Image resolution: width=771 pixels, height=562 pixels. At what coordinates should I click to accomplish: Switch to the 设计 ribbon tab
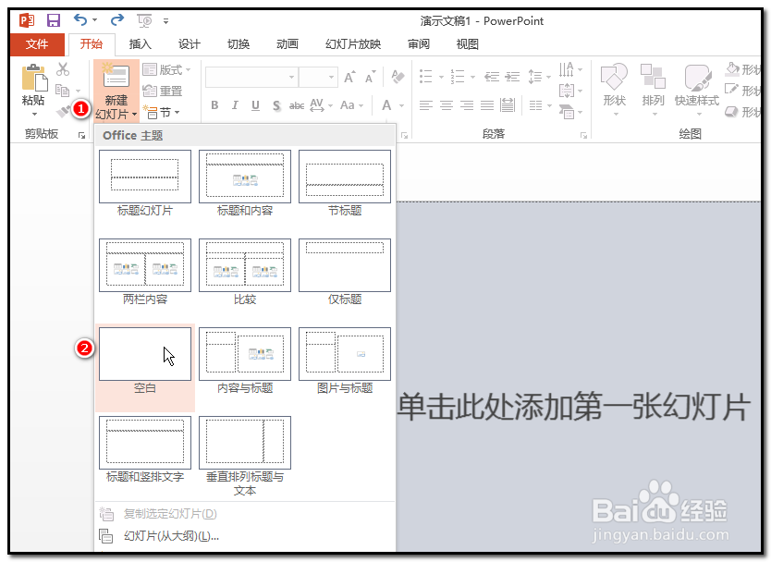point(190,44)
